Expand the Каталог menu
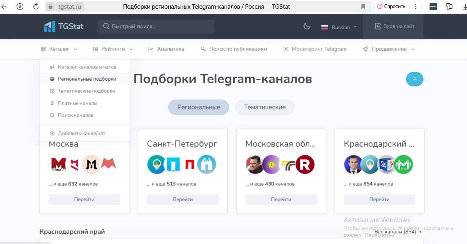The image size is (467, 244). tap(59, 49)
